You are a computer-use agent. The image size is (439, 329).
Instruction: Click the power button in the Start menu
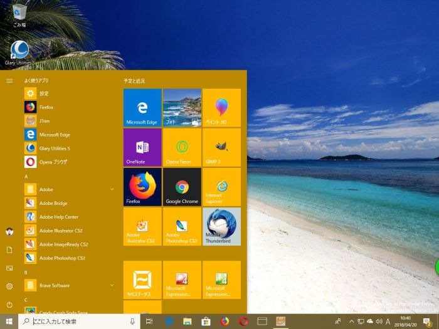point(9,305)
